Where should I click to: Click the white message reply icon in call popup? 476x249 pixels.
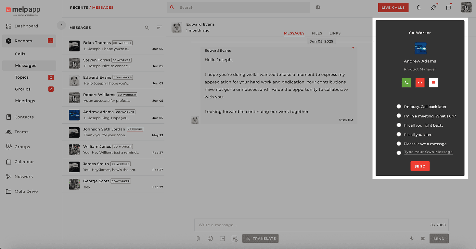click(433, 83)
